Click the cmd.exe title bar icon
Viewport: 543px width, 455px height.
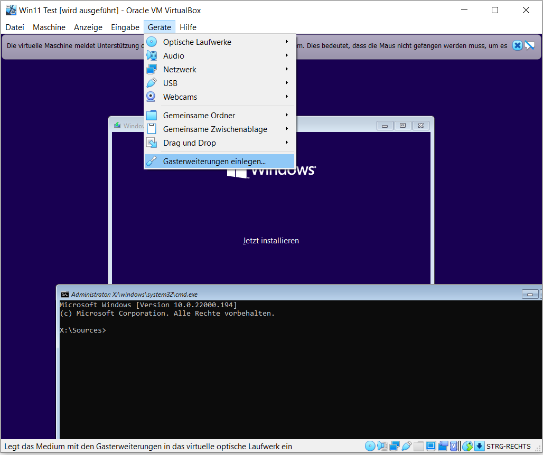point(65,295)
